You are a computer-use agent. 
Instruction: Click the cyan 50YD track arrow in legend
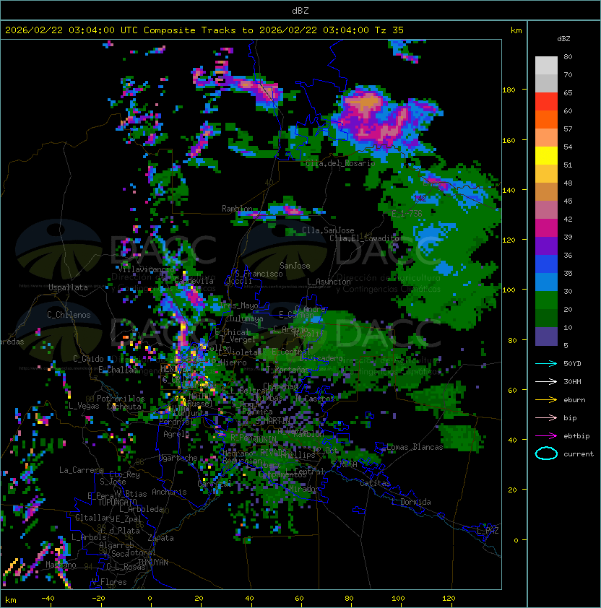point(546,363)
